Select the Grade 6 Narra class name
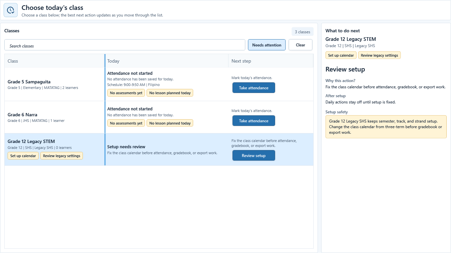 tap(22, 115)
